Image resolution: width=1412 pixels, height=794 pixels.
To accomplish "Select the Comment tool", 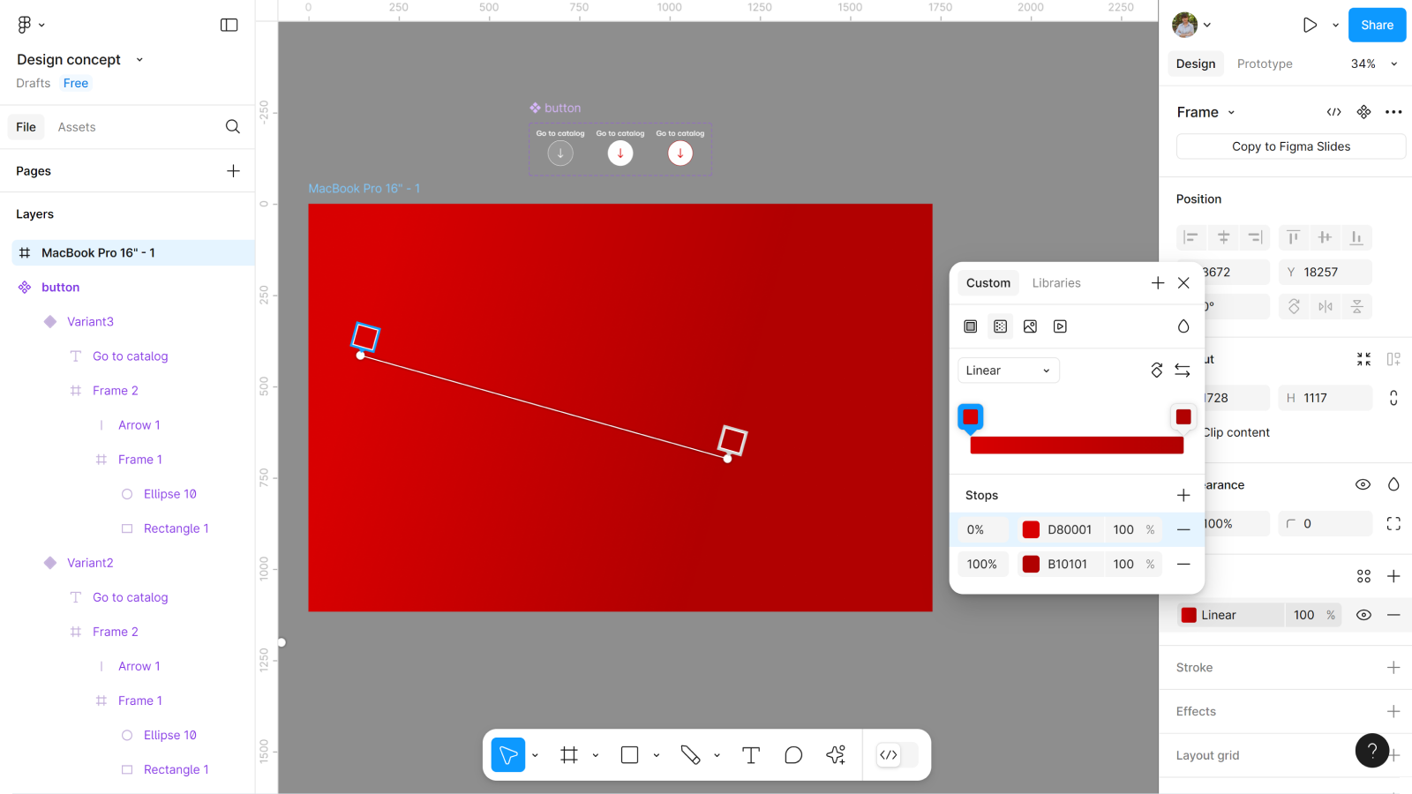I will (793, 755).
